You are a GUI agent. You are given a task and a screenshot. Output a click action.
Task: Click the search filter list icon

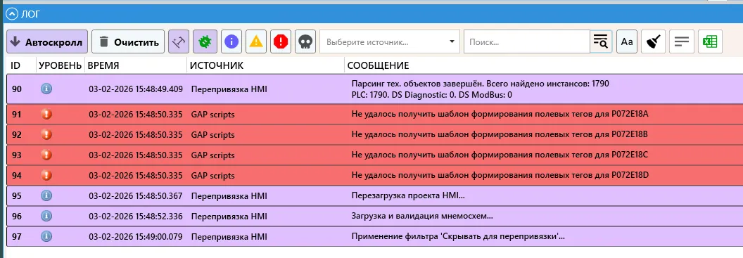point(600,41)
